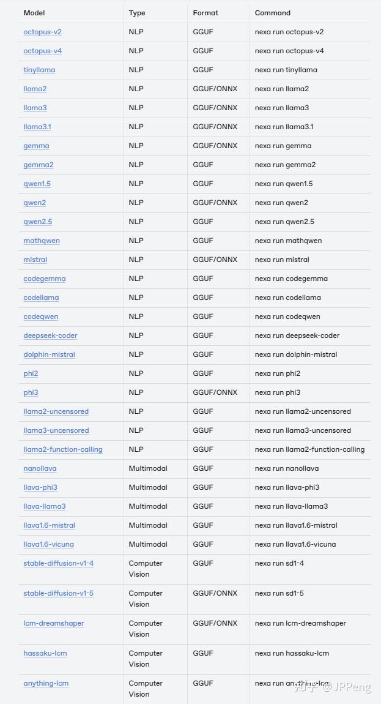
Task: Open the octopus-v2 model link
Action: [42, 32]
